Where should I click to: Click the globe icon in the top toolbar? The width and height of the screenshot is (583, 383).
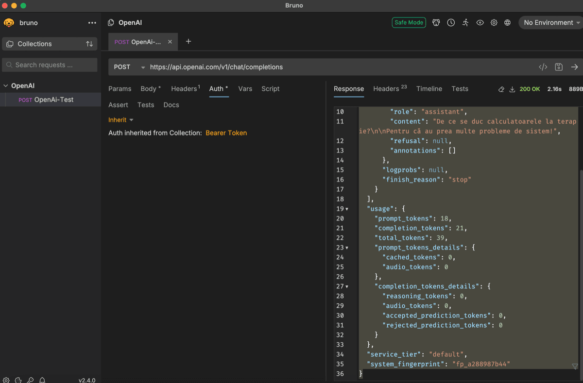tap(507, 23)
